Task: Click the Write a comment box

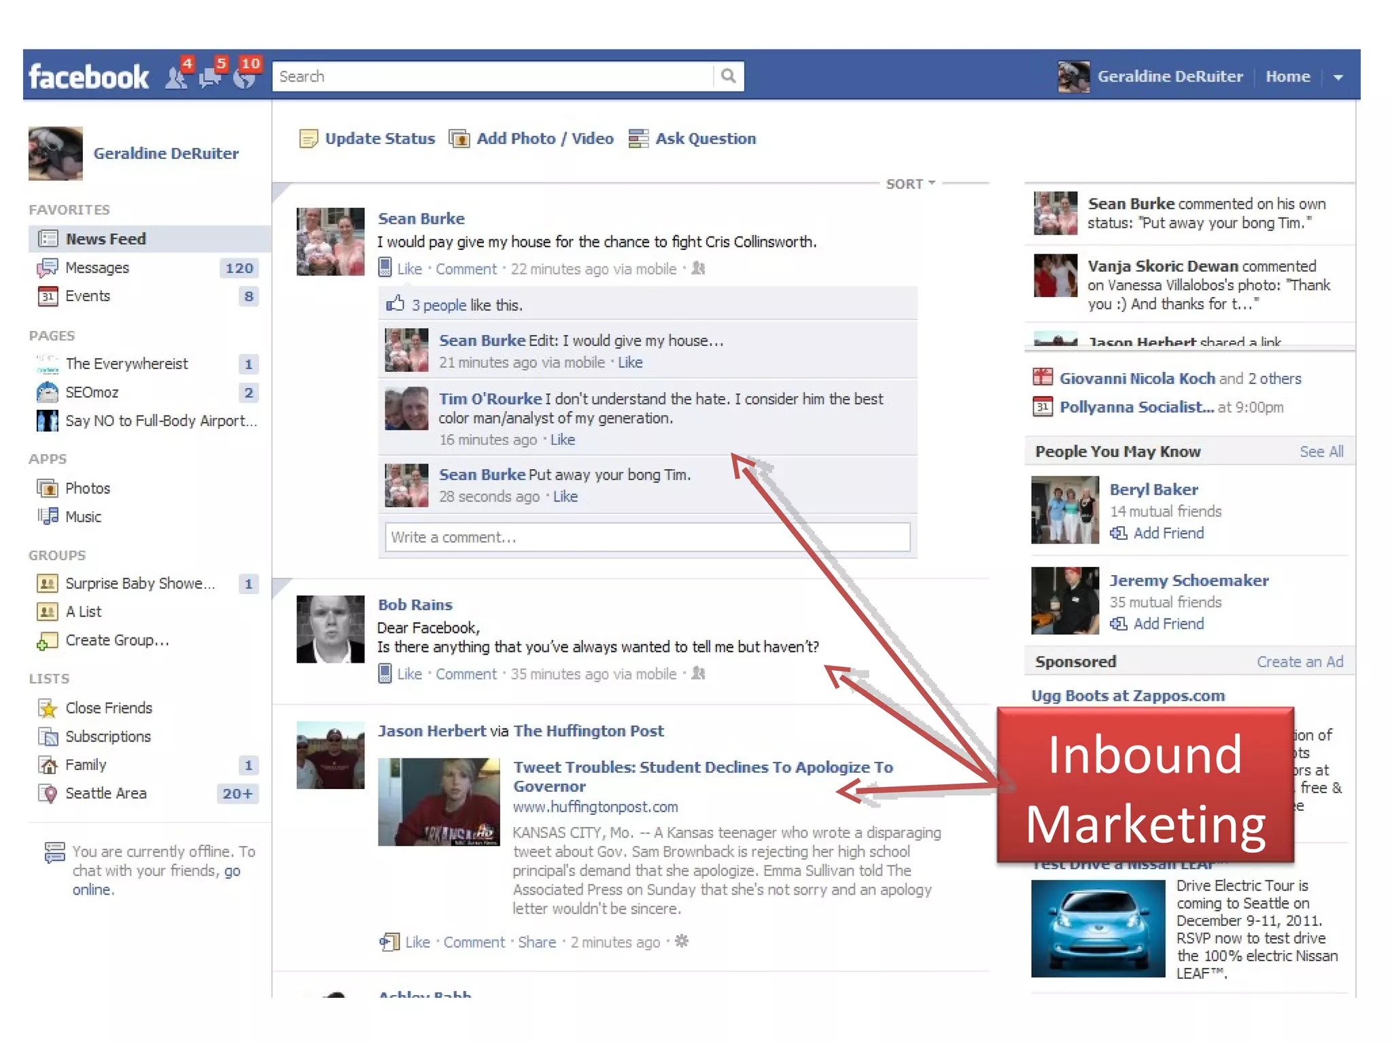Action: [647, 537]
